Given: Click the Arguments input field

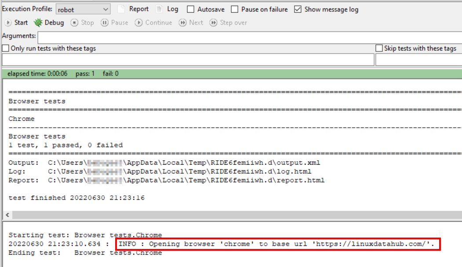Looking at the screenshot, I should pyautogui.click(x=249, y=37).
